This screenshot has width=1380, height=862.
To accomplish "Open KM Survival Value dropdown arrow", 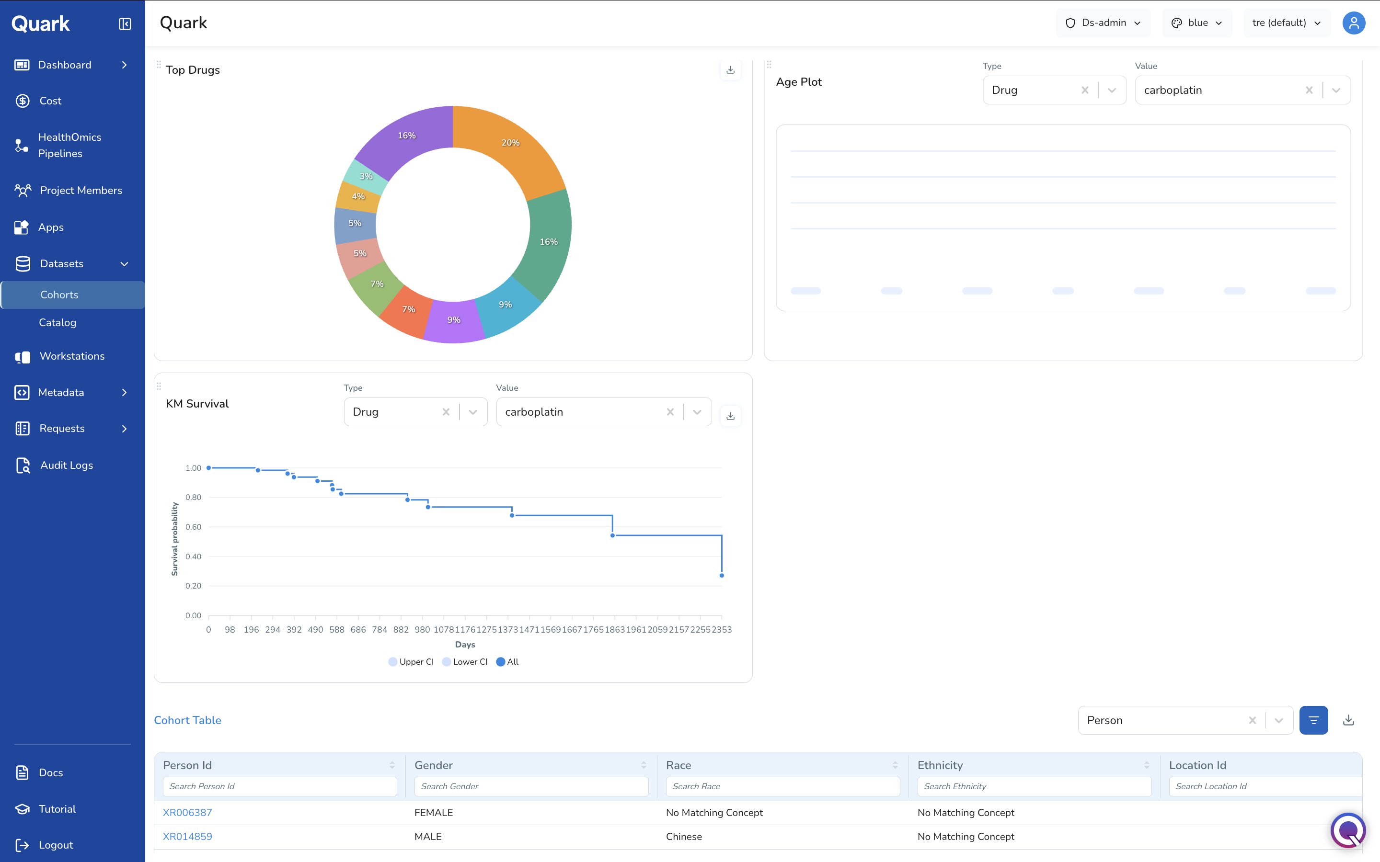I will click(697, 412).
